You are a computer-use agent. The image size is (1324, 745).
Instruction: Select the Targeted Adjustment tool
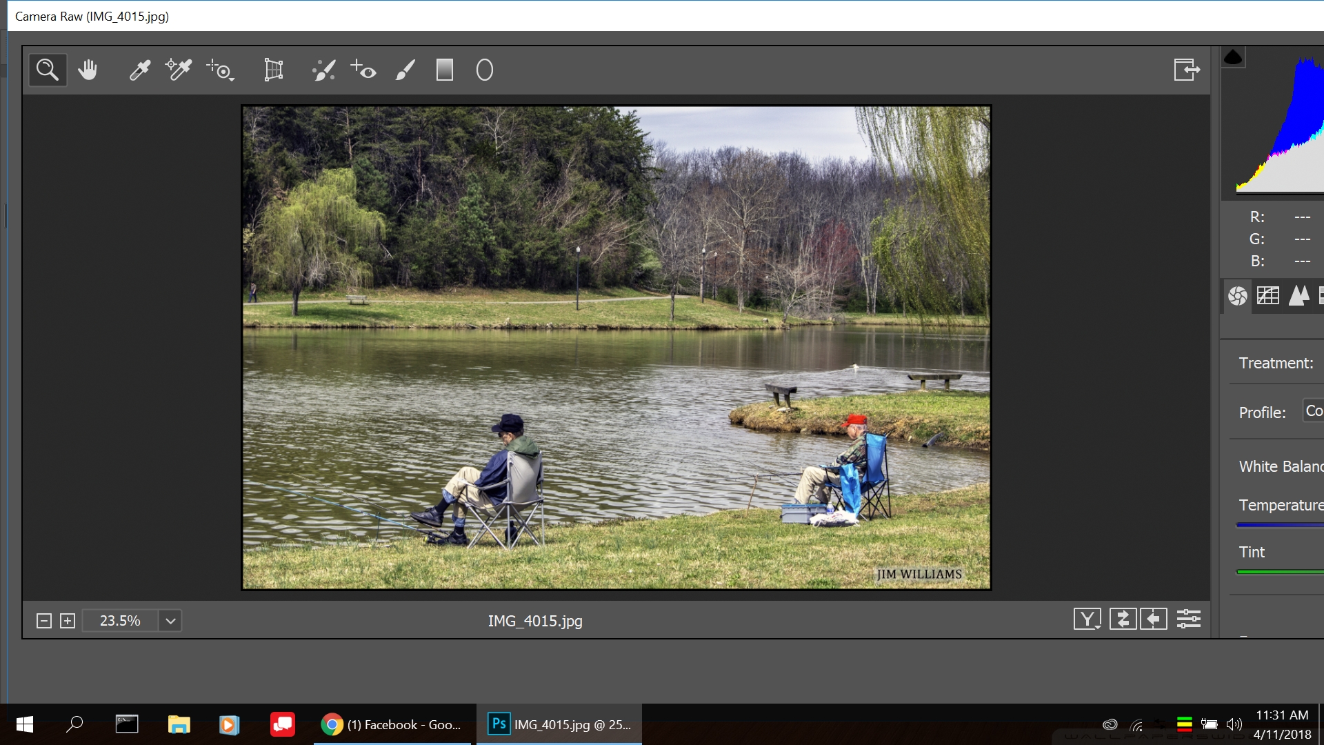(220, 70)
